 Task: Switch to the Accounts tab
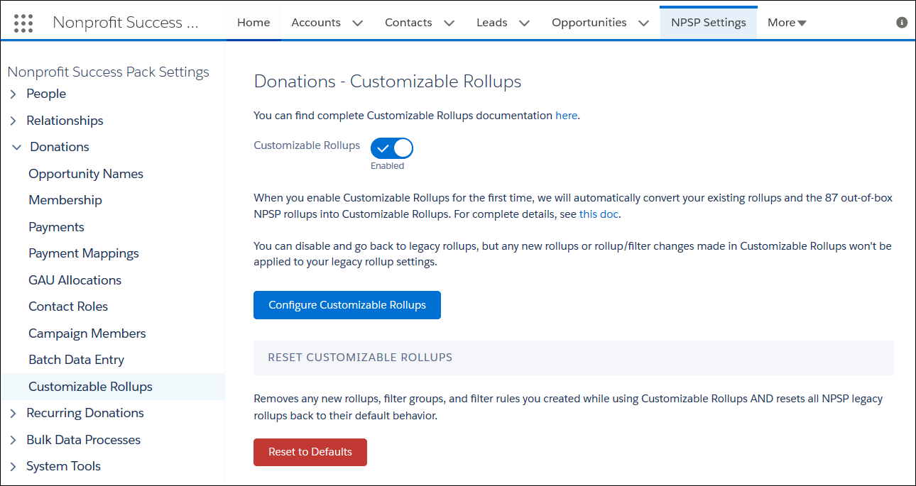click(316, 23)
